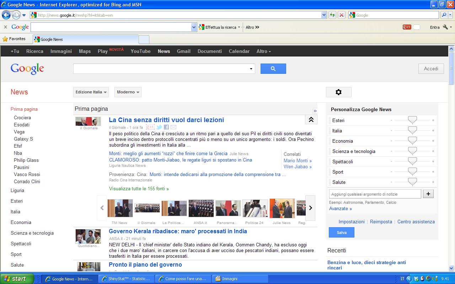Open the IT language indicator in tray
The image size is (455, 284).
(402, 279)
